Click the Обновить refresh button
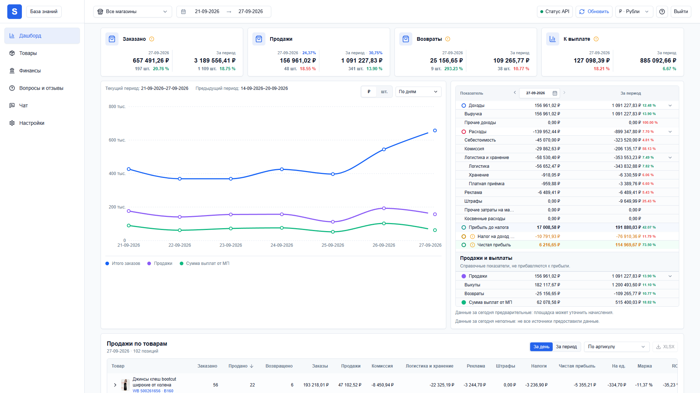The image size is (700, 393). pyautogui.click(x=594, y=12)
